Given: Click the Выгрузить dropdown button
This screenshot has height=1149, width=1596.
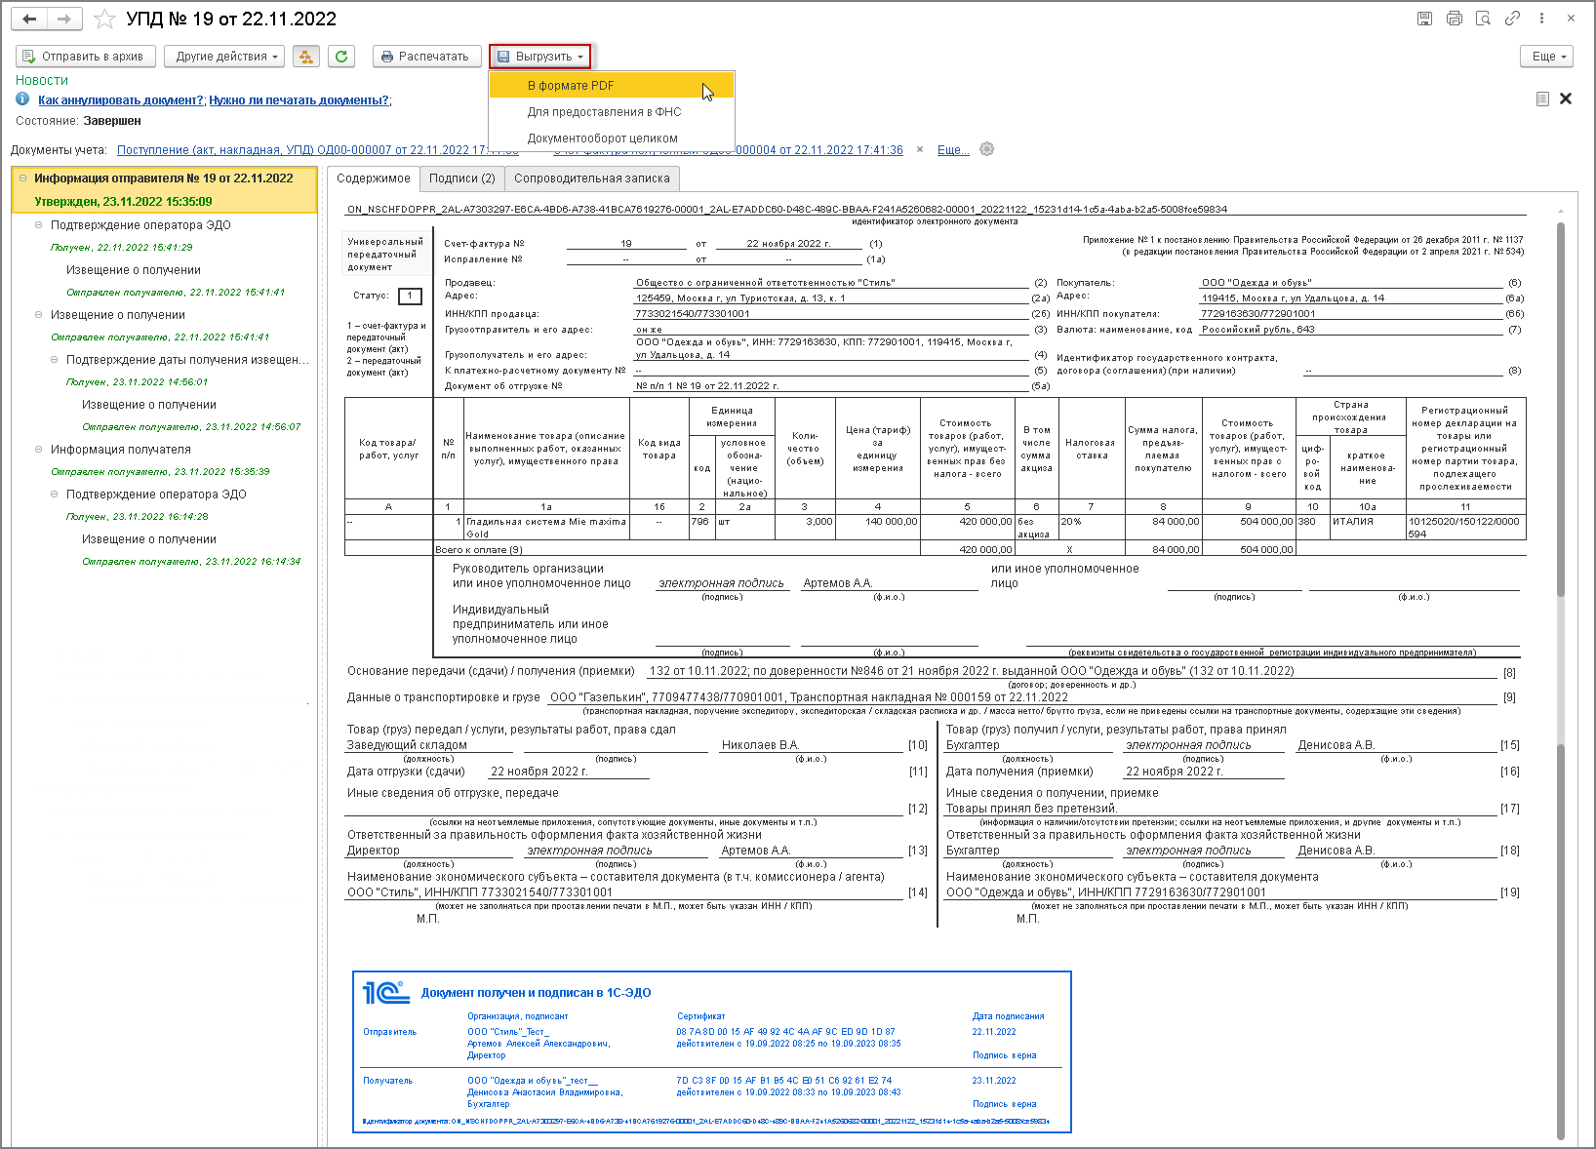Looking at the screenshot, I should pos(539,57).
